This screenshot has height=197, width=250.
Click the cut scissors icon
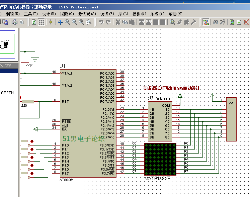coord(118,22)
